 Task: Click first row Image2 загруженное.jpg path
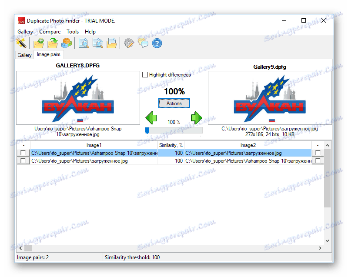coord(248,153)
